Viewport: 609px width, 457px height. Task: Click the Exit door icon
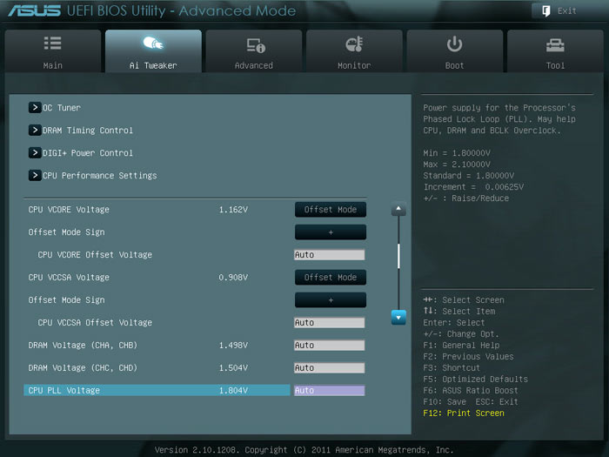pyautogui.click(x=545, y=10)
